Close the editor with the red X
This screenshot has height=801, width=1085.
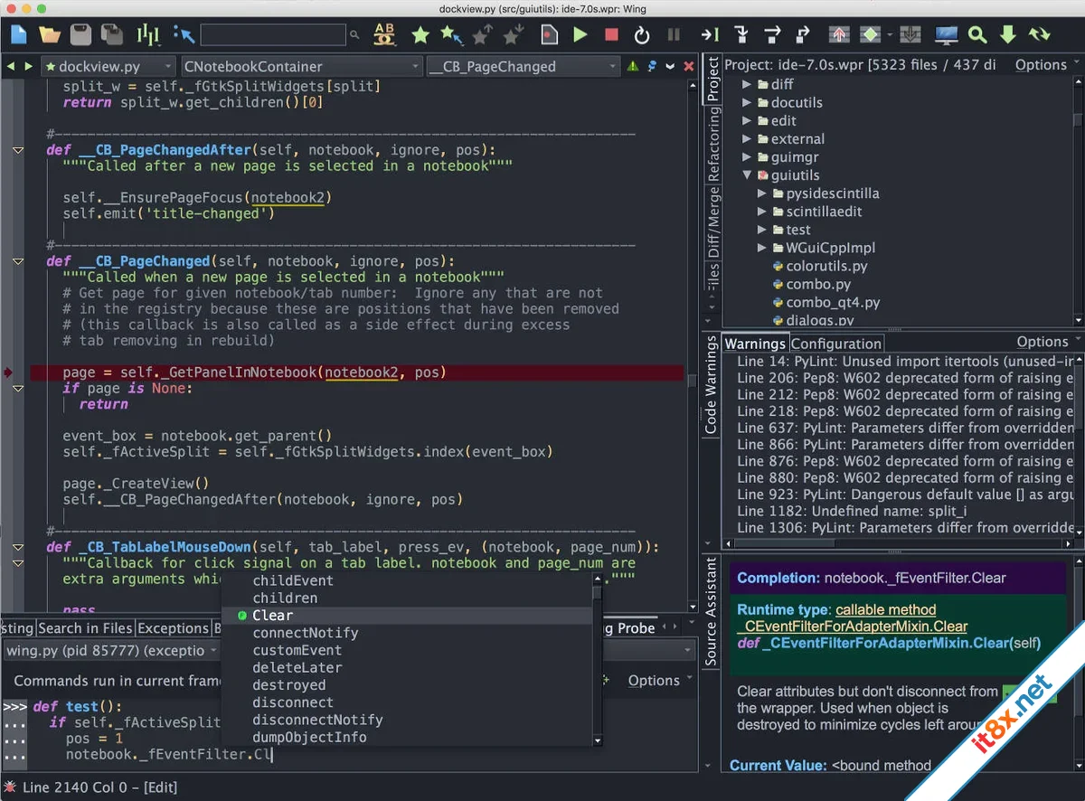(689, 66)
